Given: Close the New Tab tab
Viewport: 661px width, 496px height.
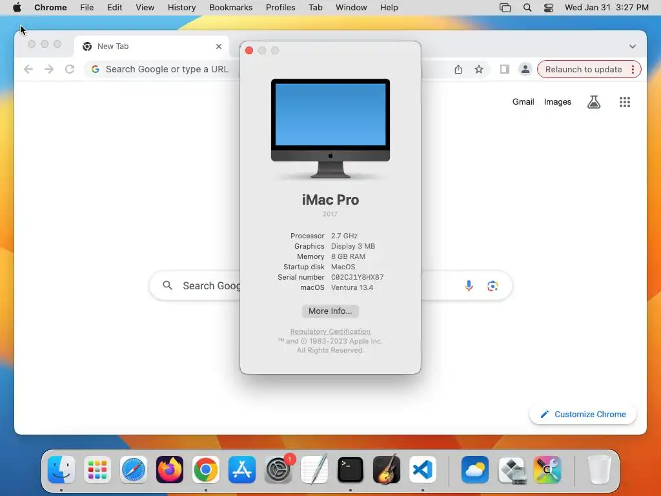Looking at the screenshot, I should [219, 46].
